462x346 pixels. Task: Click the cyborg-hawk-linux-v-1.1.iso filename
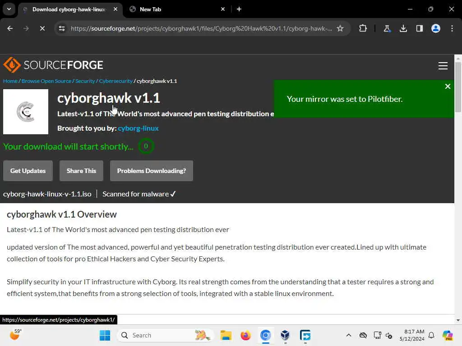point(47,194)
